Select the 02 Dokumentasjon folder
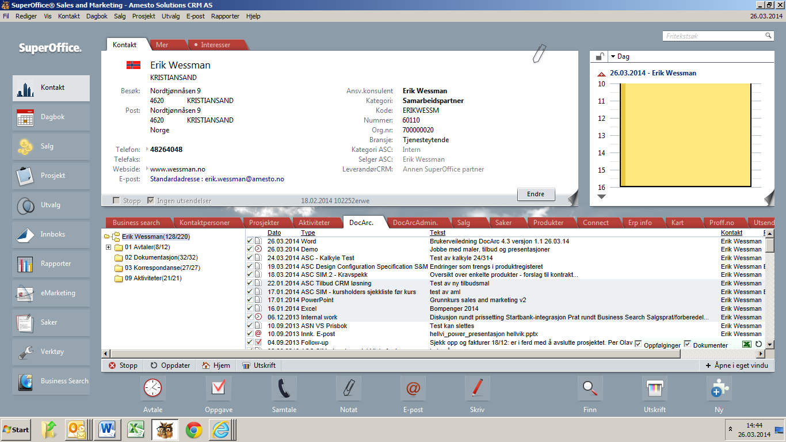The width and height of the screenshot is (786, 442). pos(156,258)
